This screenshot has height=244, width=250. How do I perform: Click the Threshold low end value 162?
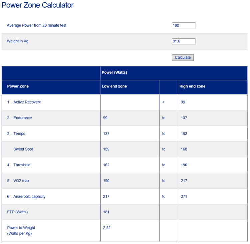point(106,165)
